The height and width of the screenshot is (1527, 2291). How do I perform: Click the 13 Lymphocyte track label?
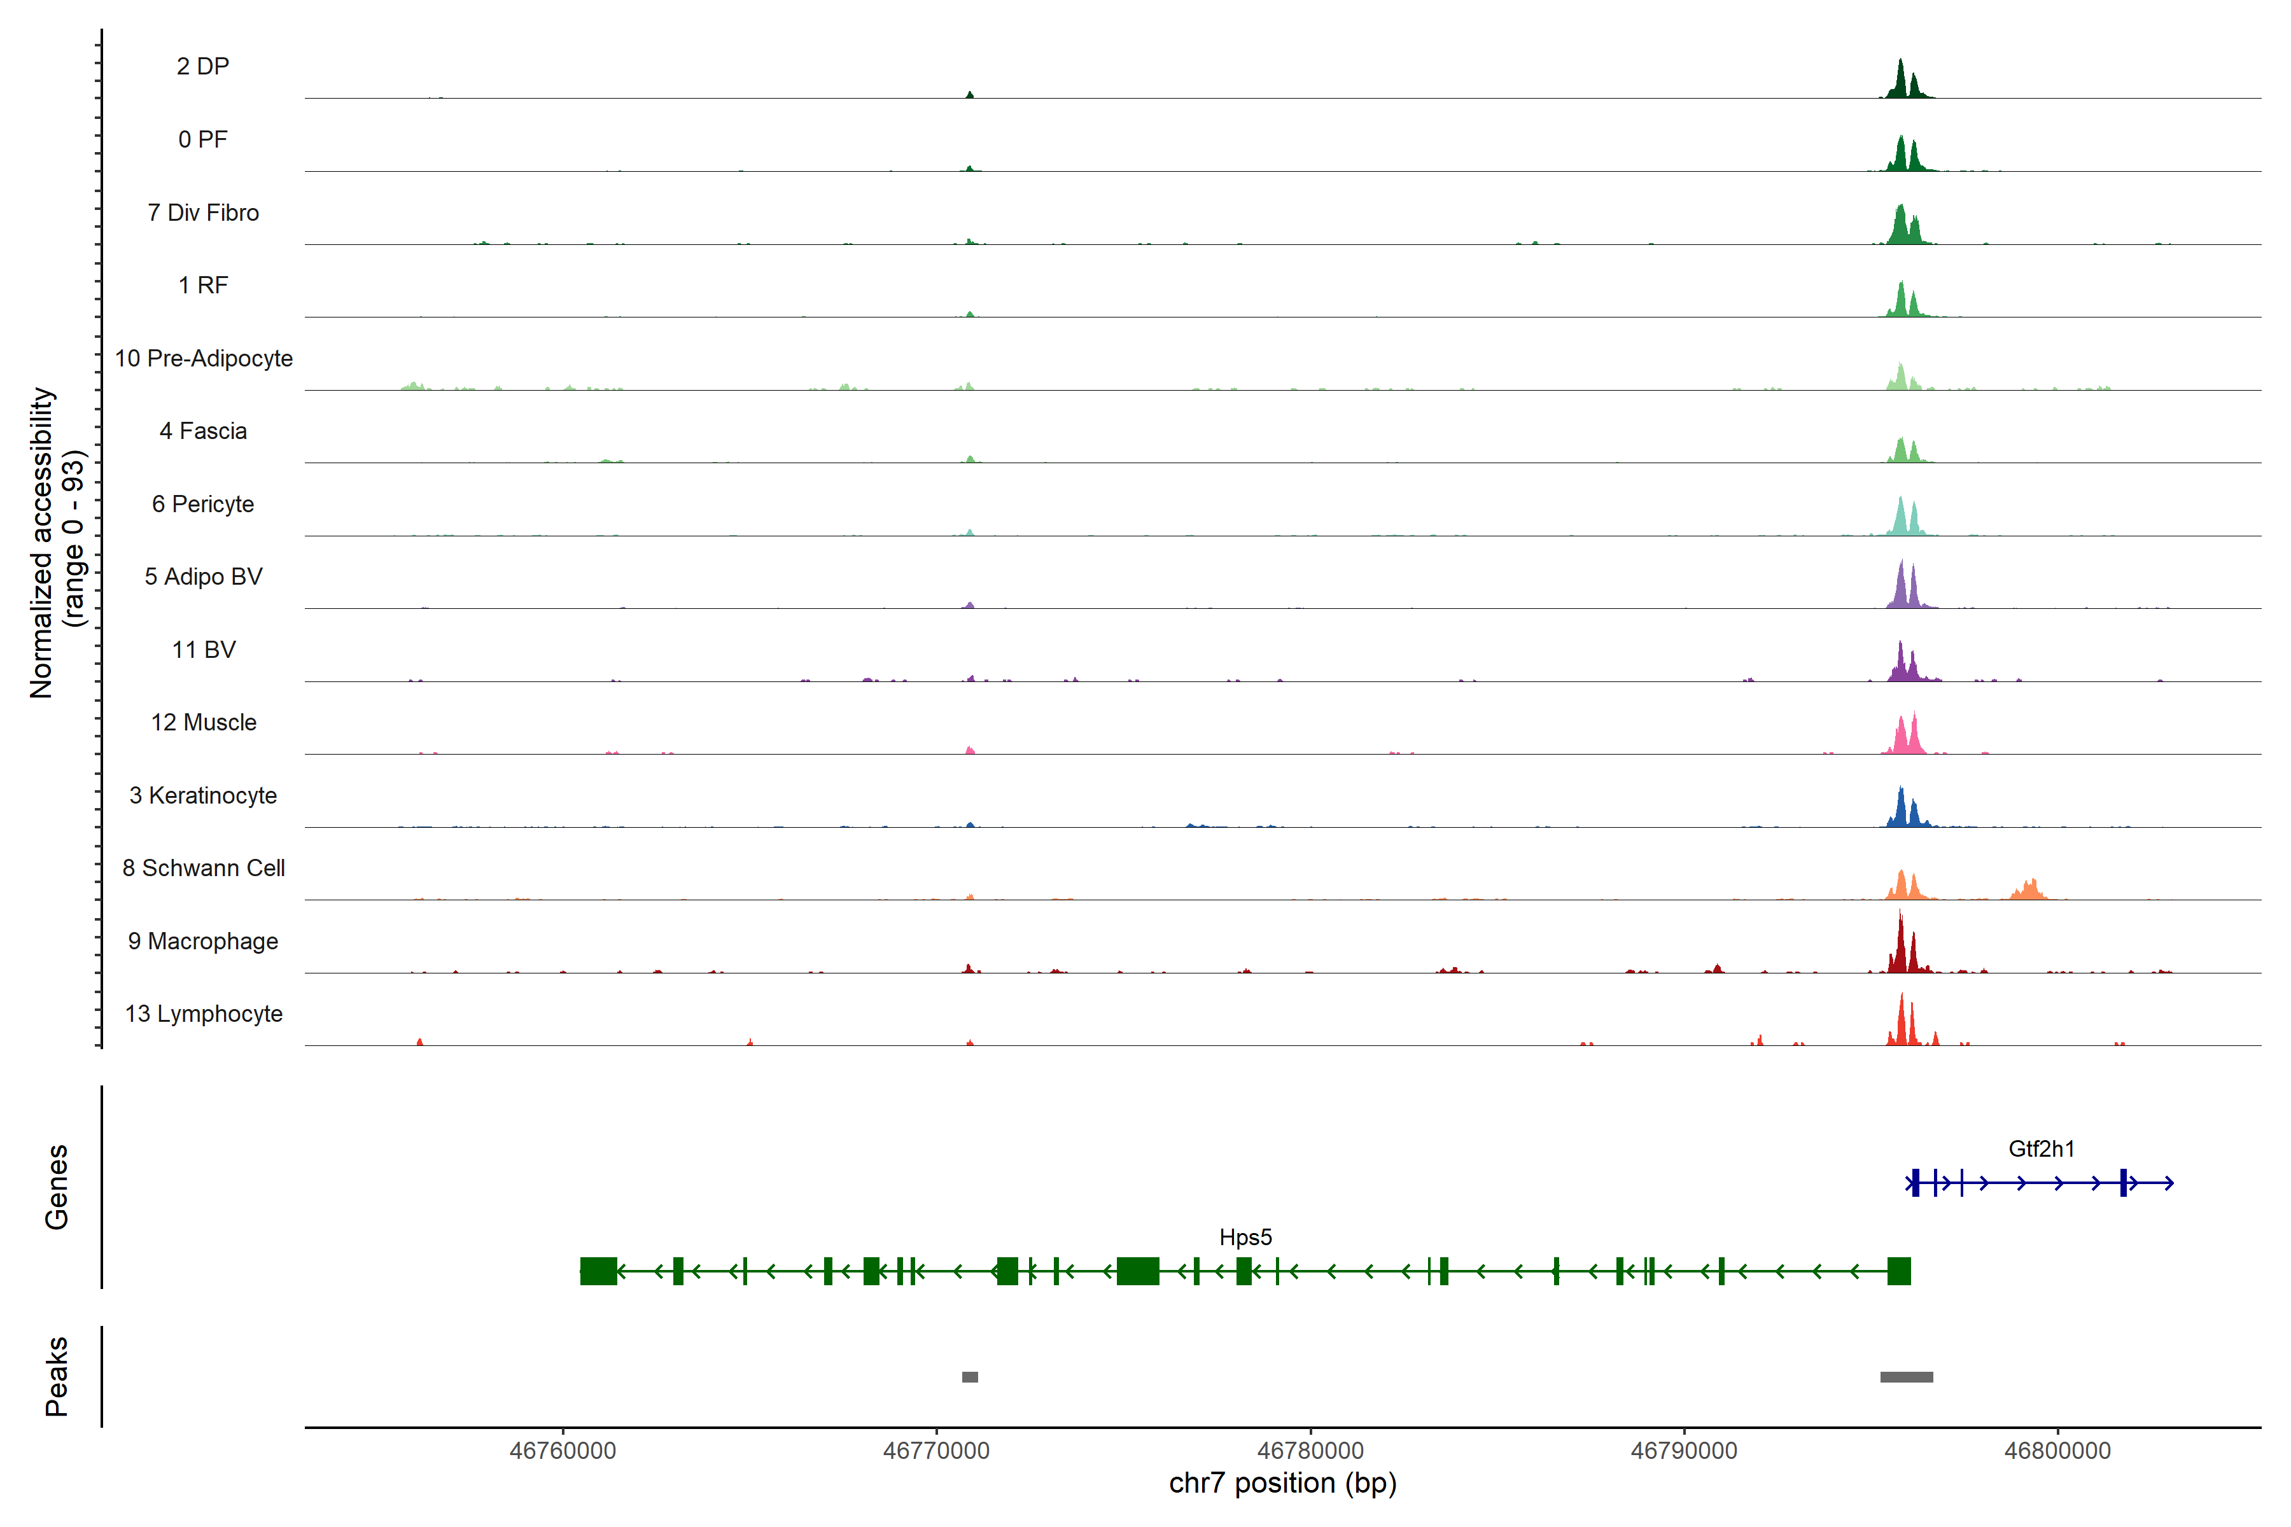(x=202, y=1014)
